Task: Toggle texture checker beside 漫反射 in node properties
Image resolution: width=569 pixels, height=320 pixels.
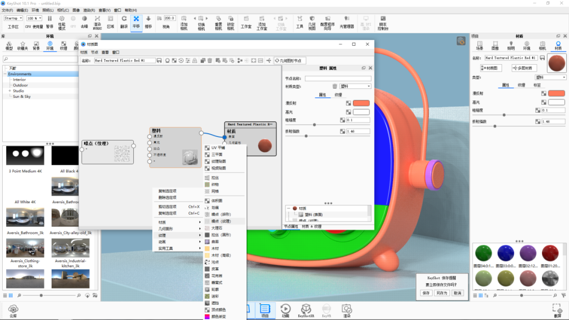Action: coord(348,103)
